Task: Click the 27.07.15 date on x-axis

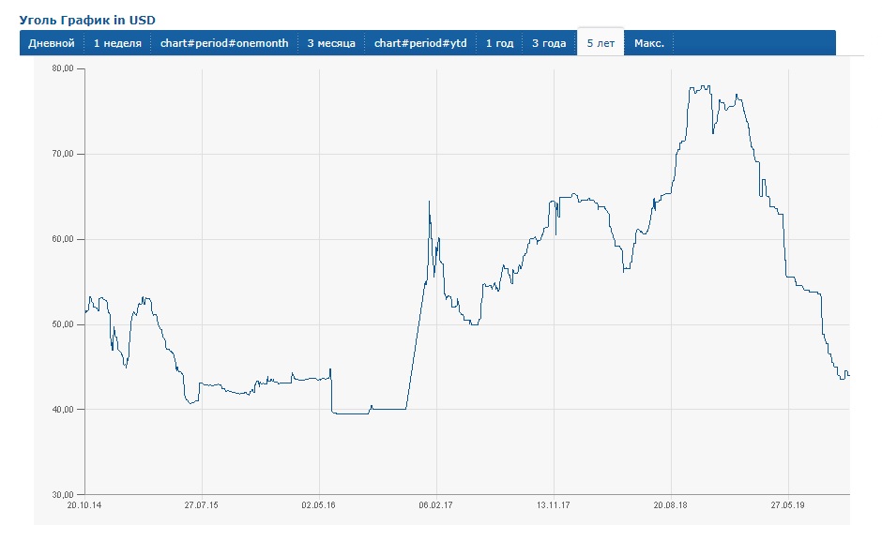Action: pyautogui.click(x=202, y=504)
